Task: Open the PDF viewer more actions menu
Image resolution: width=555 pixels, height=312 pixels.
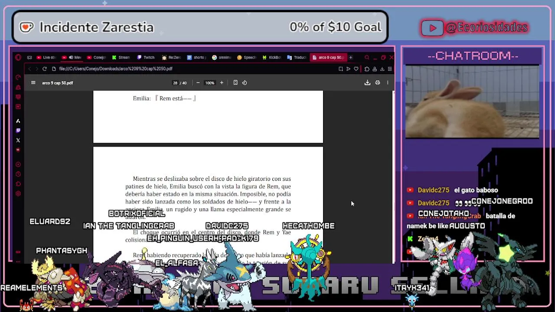Action: (x=388, y=83)
